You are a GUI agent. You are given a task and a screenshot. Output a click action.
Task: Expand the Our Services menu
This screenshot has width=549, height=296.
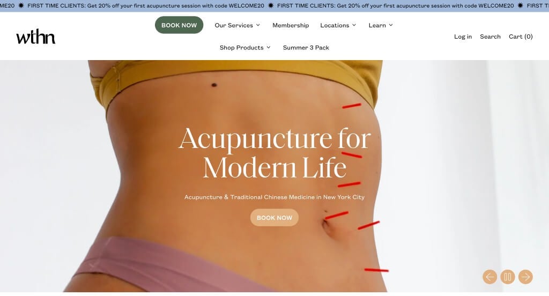point(238,25)
